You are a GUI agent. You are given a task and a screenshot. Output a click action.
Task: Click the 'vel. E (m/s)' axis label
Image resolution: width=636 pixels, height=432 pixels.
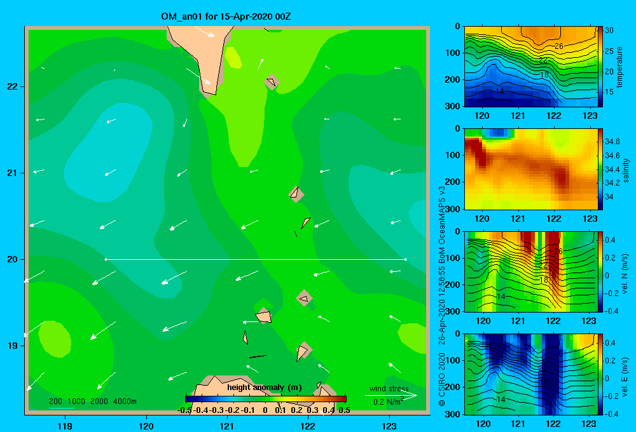pyautogui.click(x=625, y=377)
